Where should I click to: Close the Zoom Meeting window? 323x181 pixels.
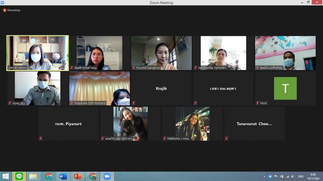[317, 2]
